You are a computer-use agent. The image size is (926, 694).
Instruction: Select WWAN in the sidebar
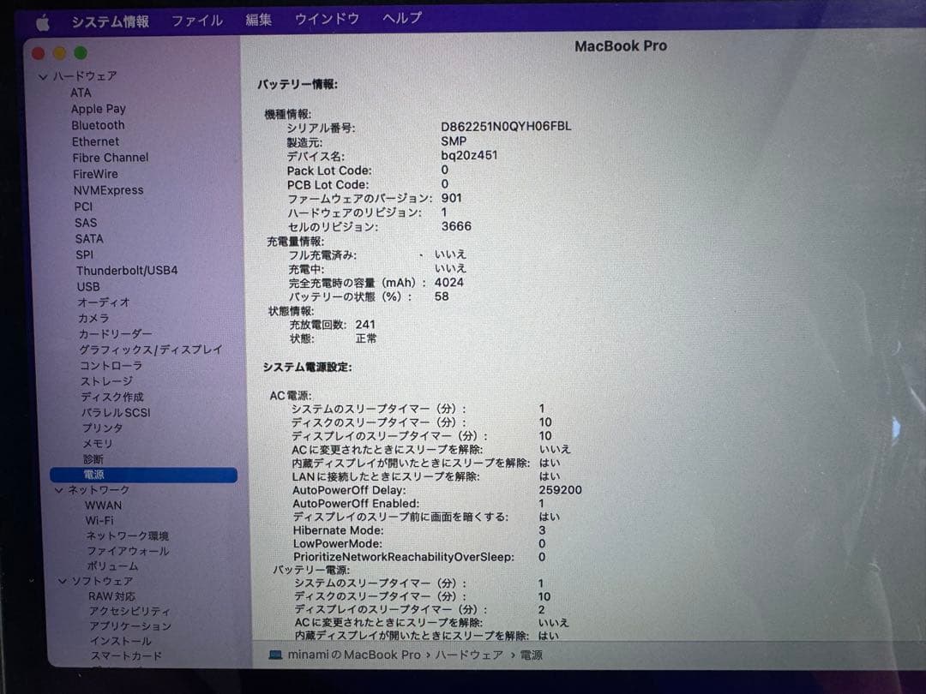click(104, 506)
